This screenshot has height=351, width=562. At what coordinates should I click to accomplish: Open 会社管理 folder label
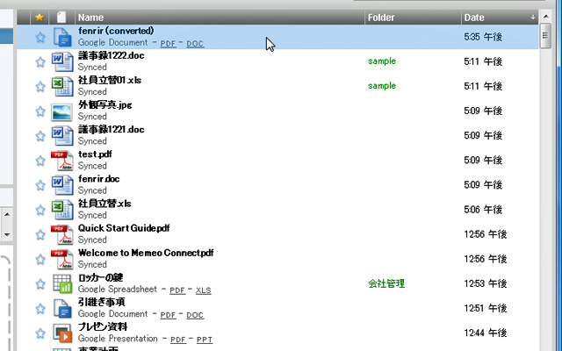(x=386, y=283)
